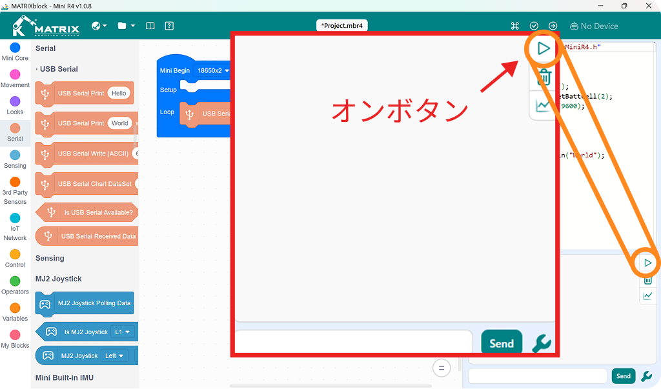The image size is (661, 389).
Task: Start the serial monitor with small play icon
Action: [648, 263]
